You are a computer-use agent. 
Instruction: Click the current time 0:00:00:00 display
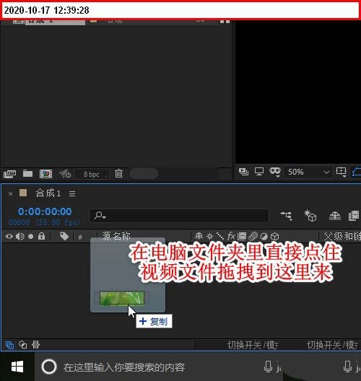coord(45,211)
